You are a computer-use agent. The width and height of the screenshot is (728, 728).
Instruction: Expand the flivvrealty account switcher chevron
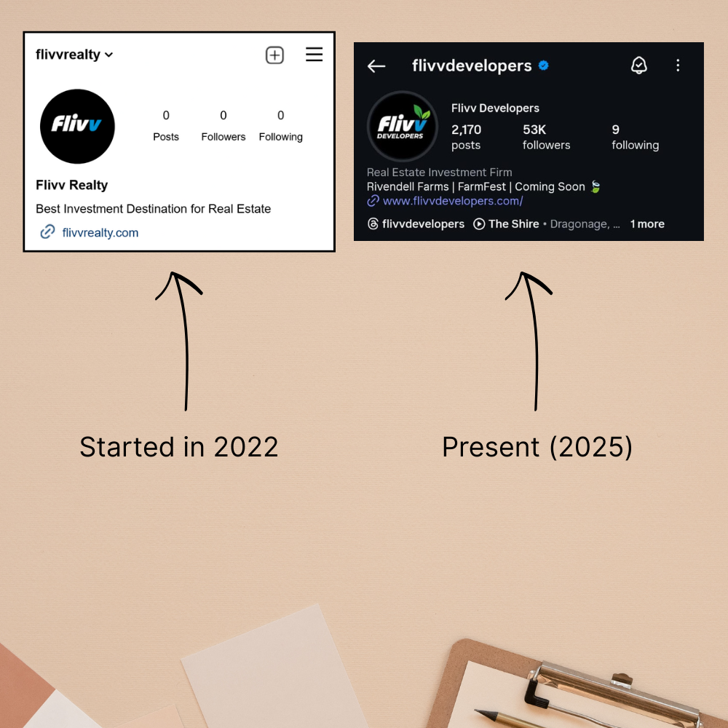108,55
